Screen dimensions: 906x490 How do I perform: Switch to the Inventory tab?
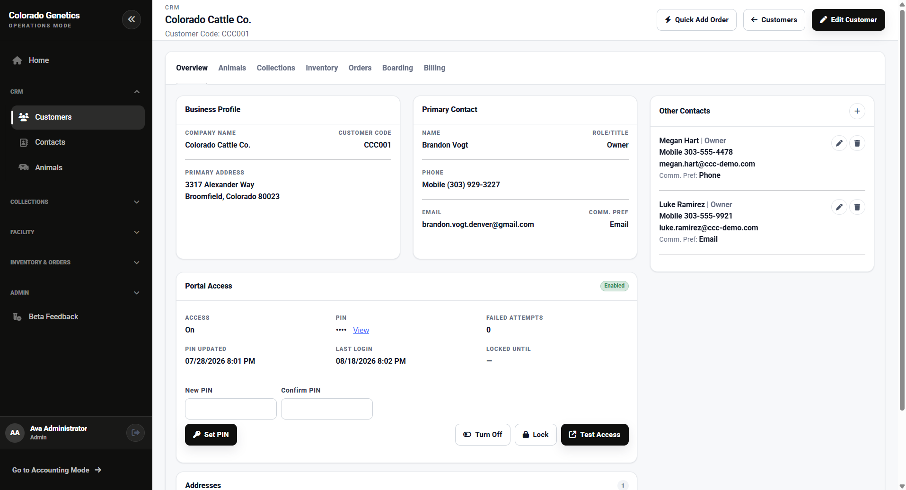[x=322, y=68]
